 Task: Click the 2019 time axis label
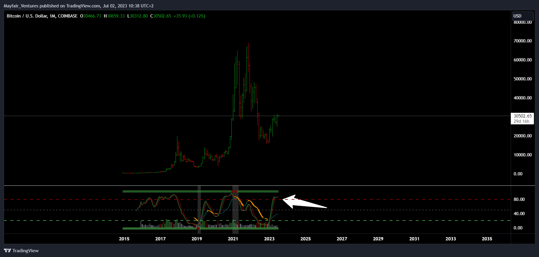[x=197, y=239]
